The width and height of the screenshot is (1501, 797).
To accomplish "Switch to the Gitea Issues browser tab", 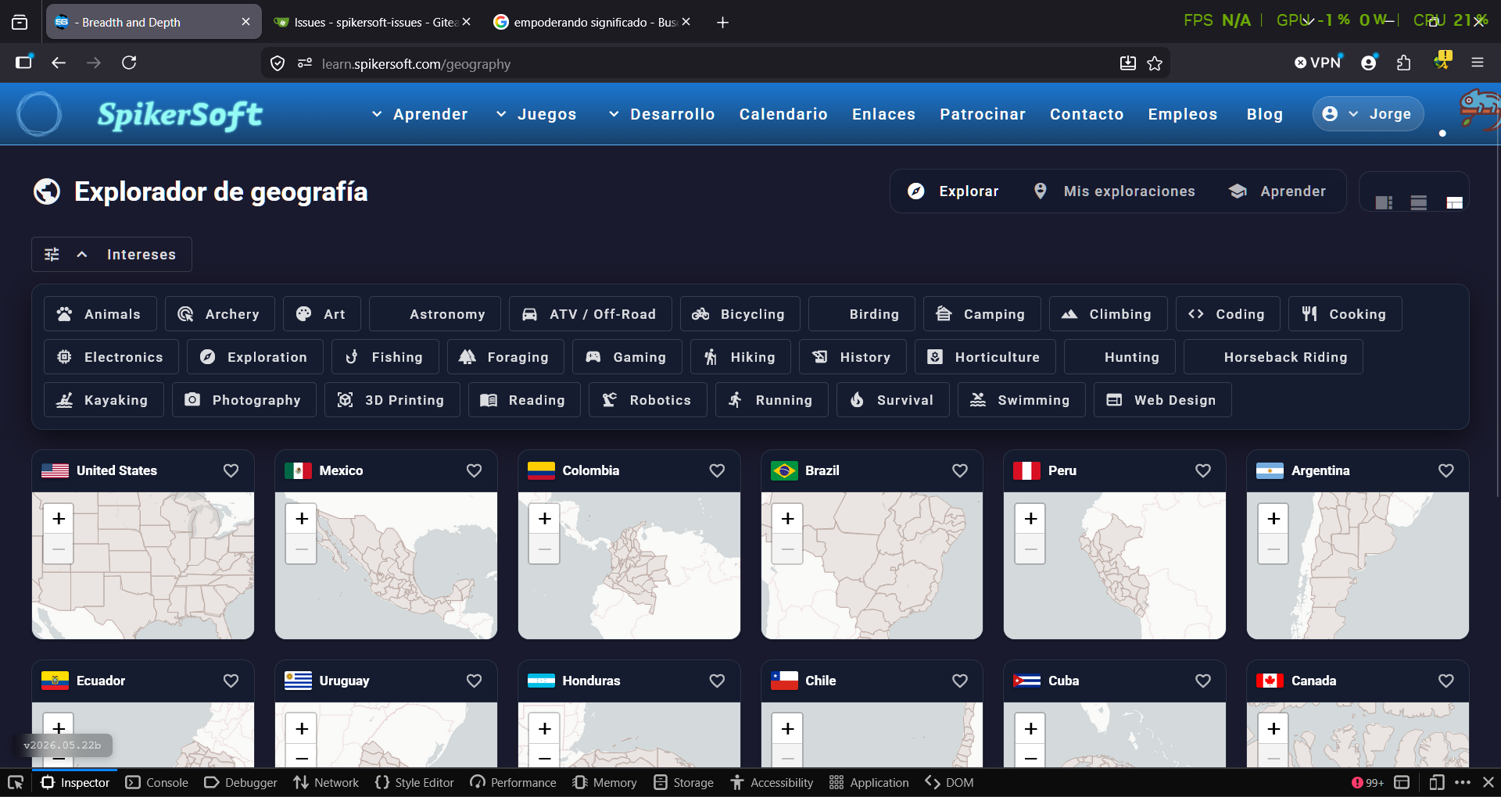I will 373,23.
